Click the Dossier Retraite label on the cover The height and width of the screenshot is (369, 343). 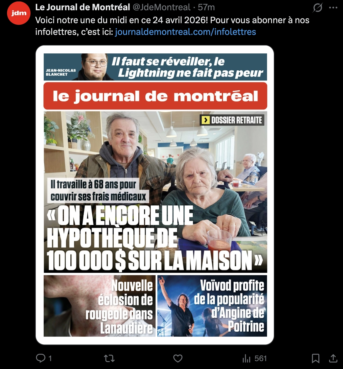(x=232, y=120)
